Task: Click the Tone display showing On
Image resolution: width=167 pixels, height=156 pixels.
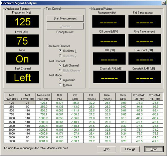Action: click(22, 59)
